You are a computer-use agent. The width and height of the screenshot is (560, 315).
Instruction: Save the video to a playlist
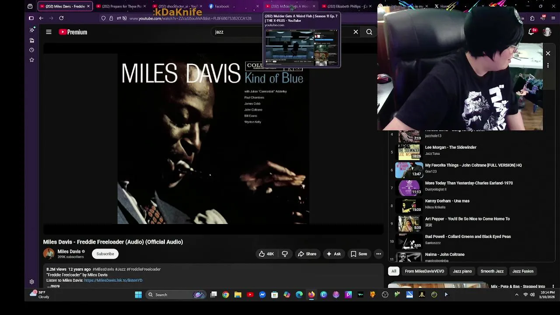[358, 254]
